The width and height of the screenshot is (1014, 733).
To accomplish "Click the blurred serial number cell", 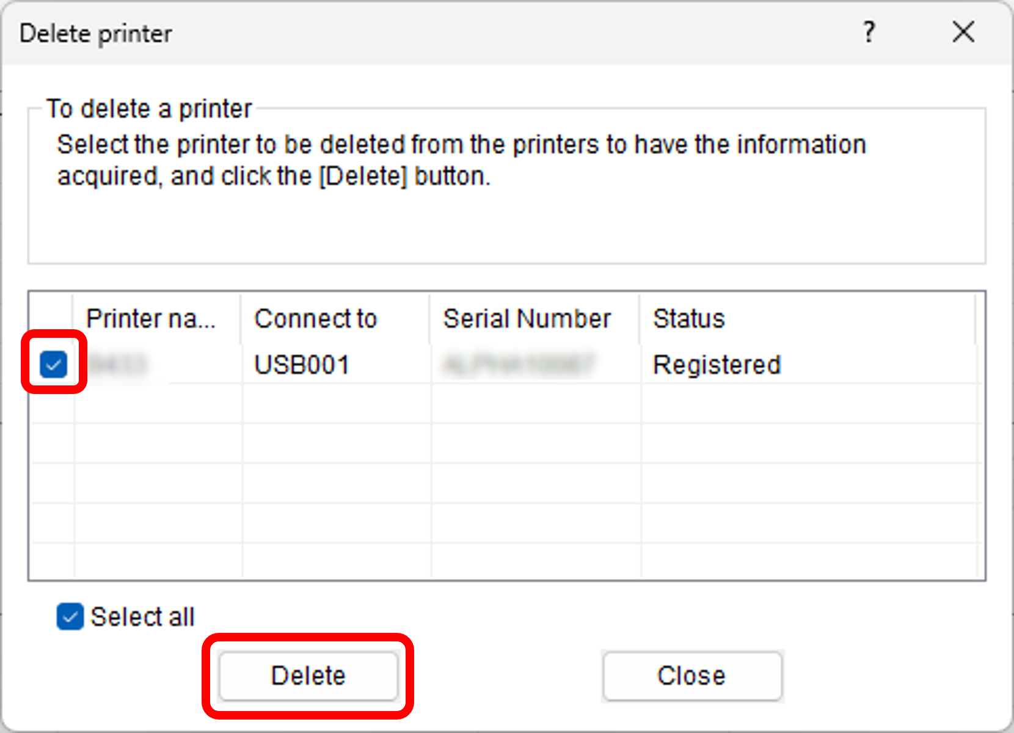I will point(518,365).
